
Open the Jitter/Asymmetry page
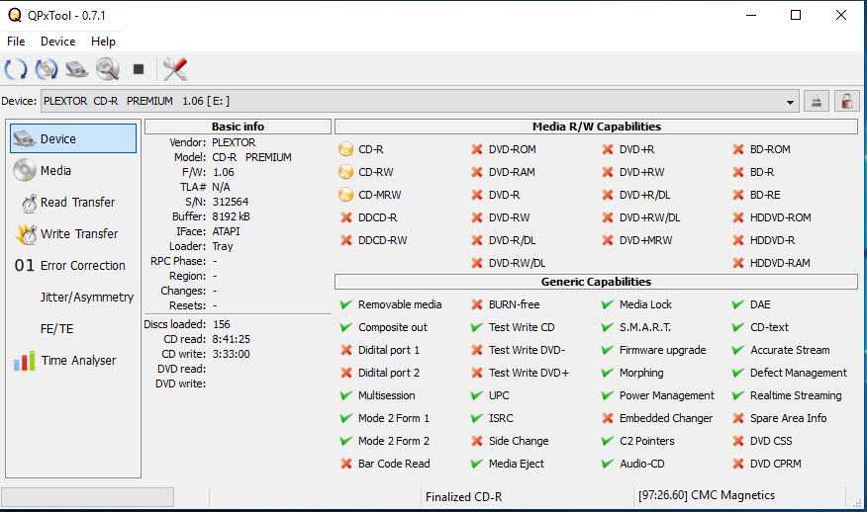point(73,297)
